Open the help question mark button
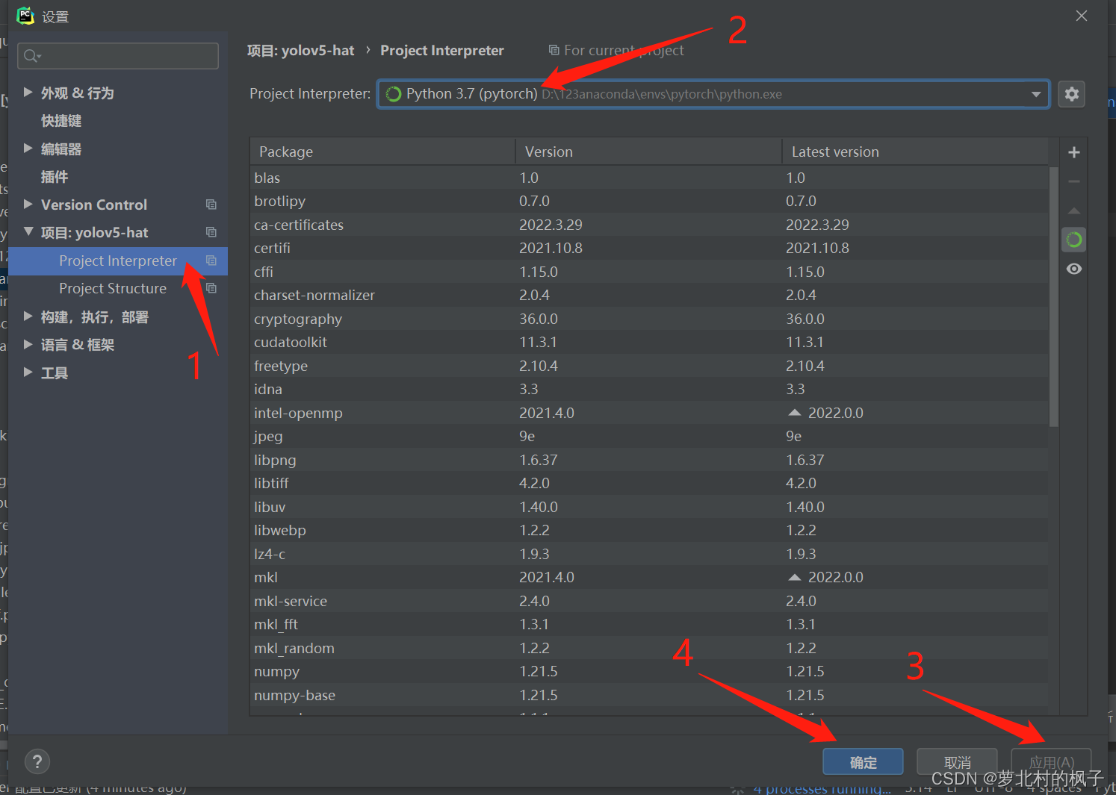Screen dimensions: 1116x795 tap(37, 761)
